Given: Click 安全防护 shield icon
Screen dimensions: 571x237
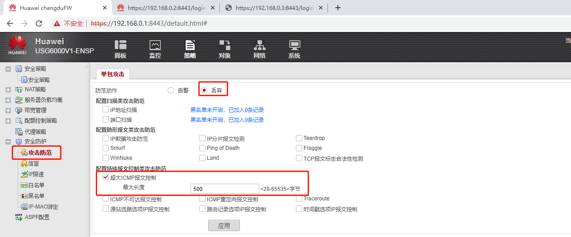Looking at the screenshot, I should tap(19, 142).
